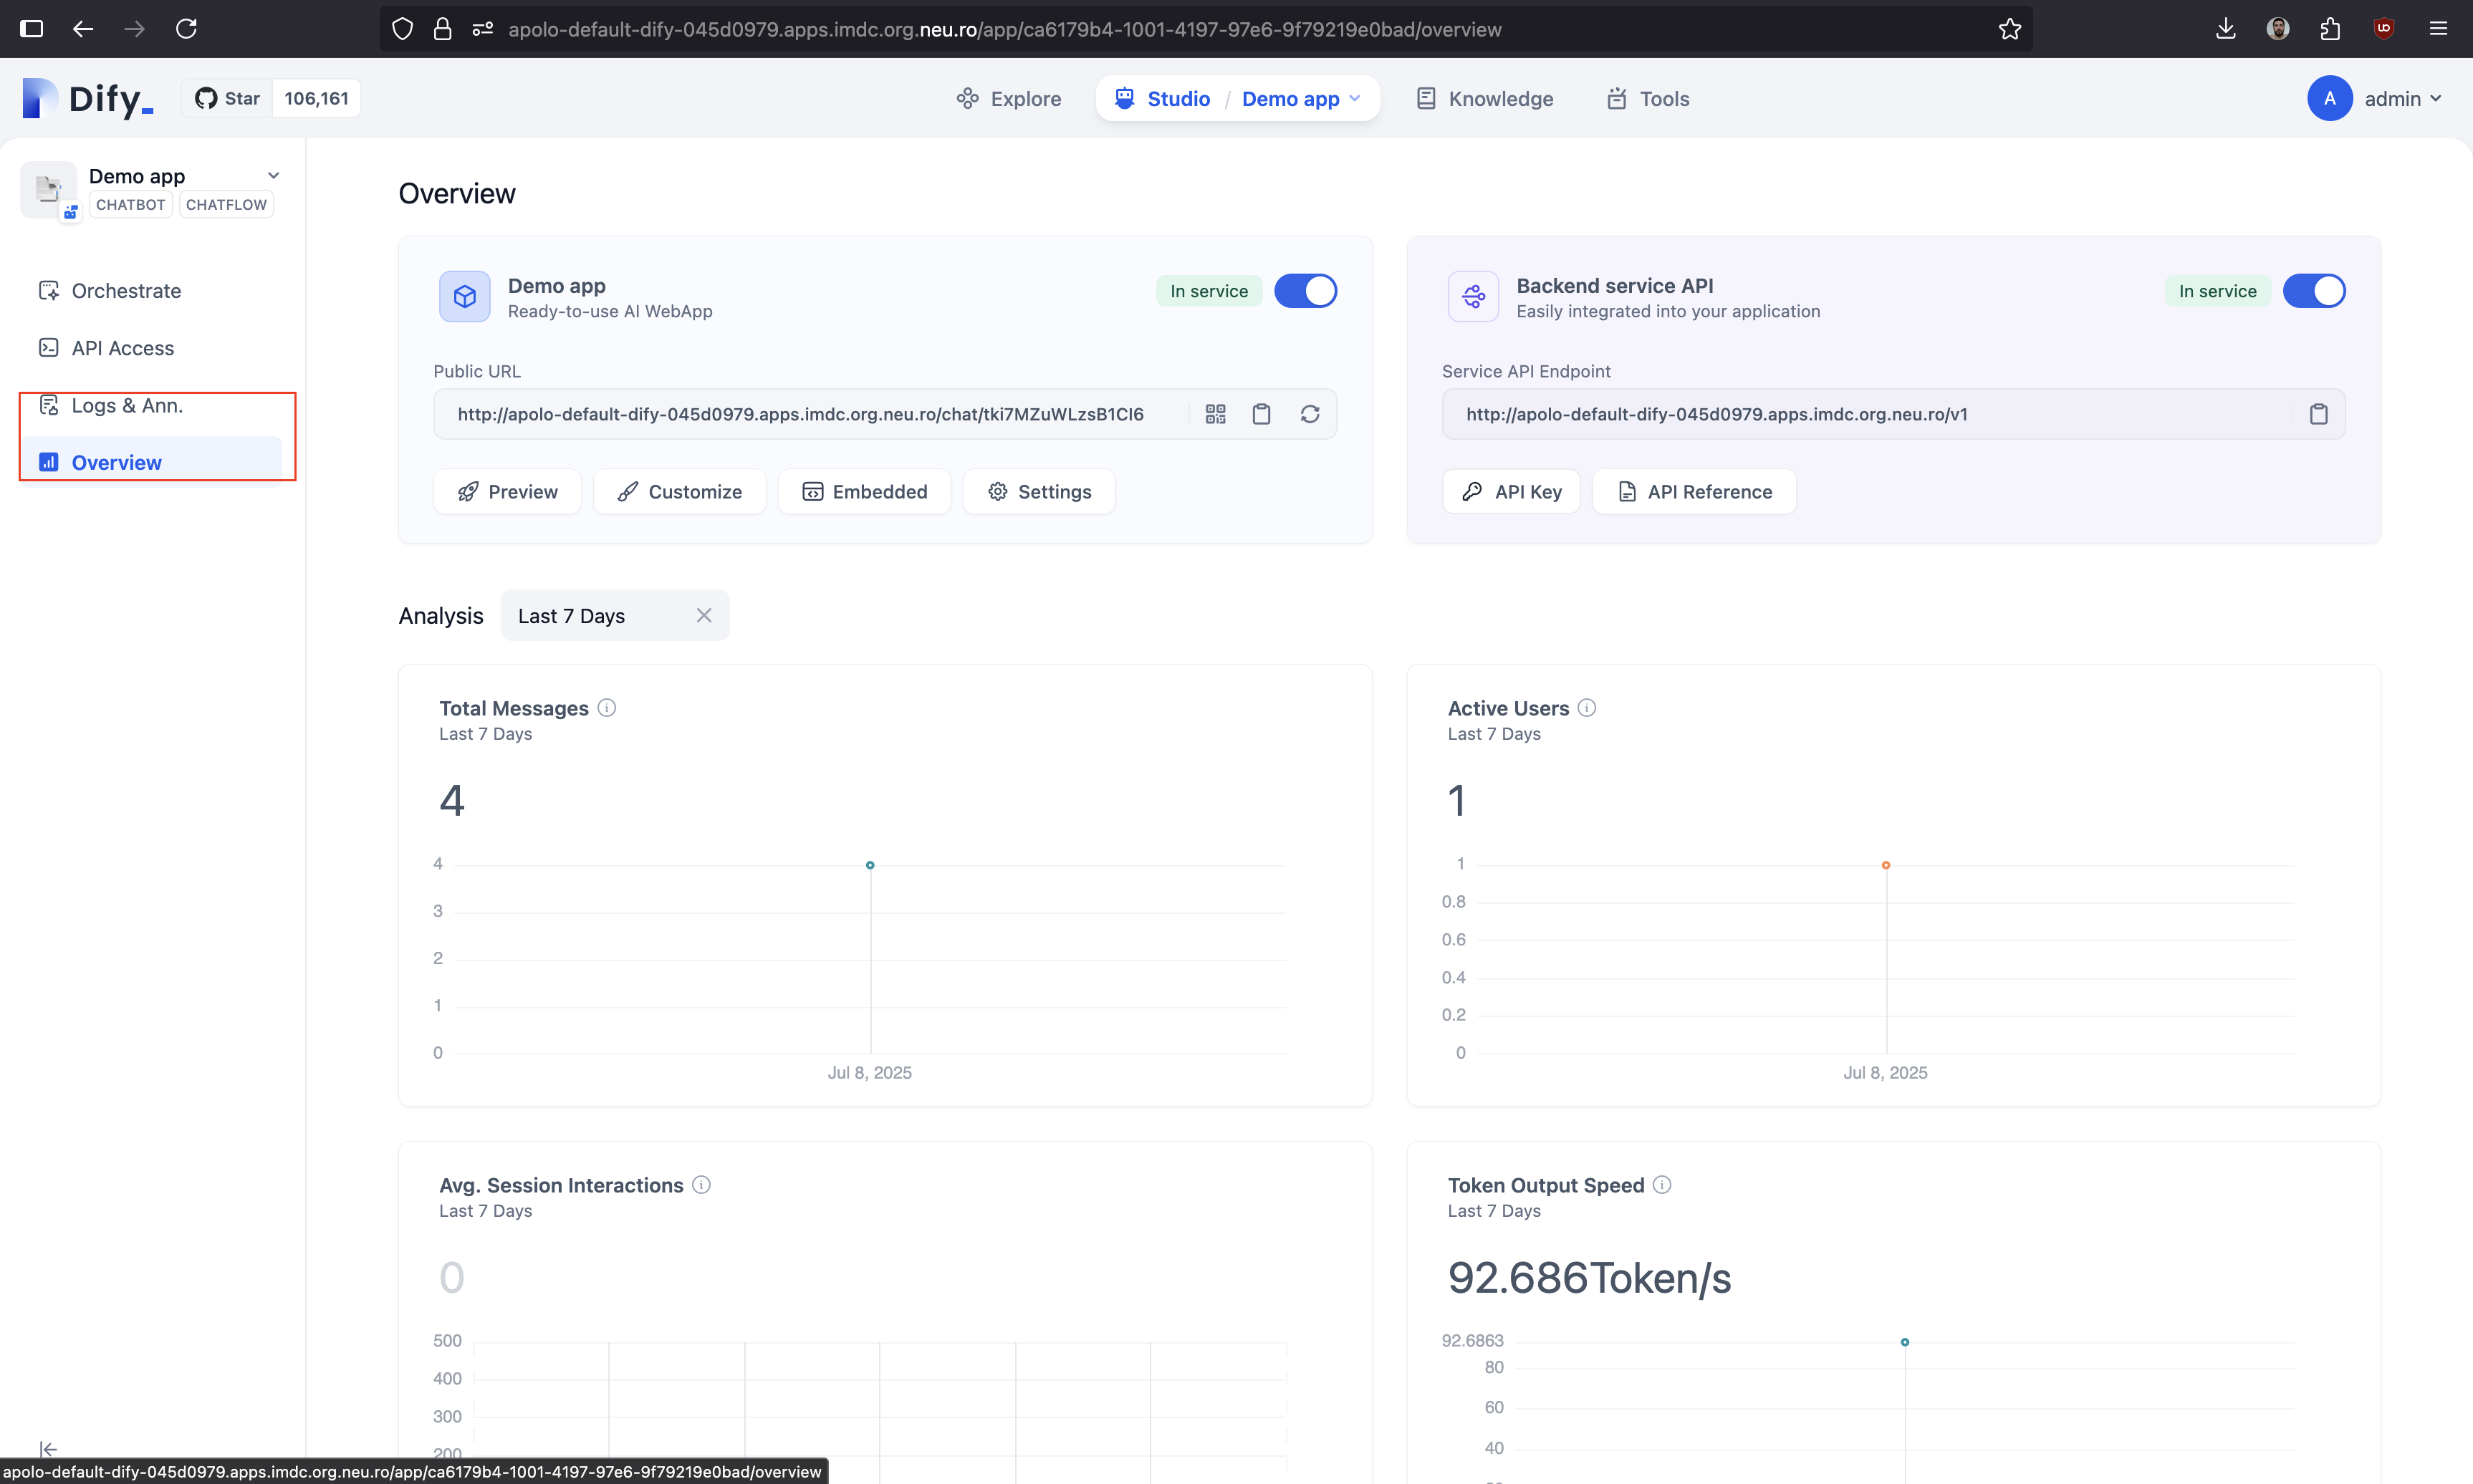Copy the Public URL to clipboard
Screen dimensions: 2473x1484
pyautogui.click(x=1262, y=414)
